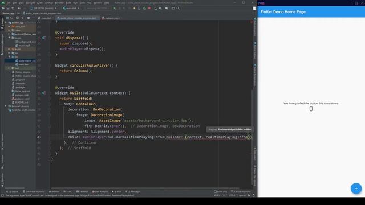Open the TODO tool window tab
The image size is (365, 205).
[68, 192]
